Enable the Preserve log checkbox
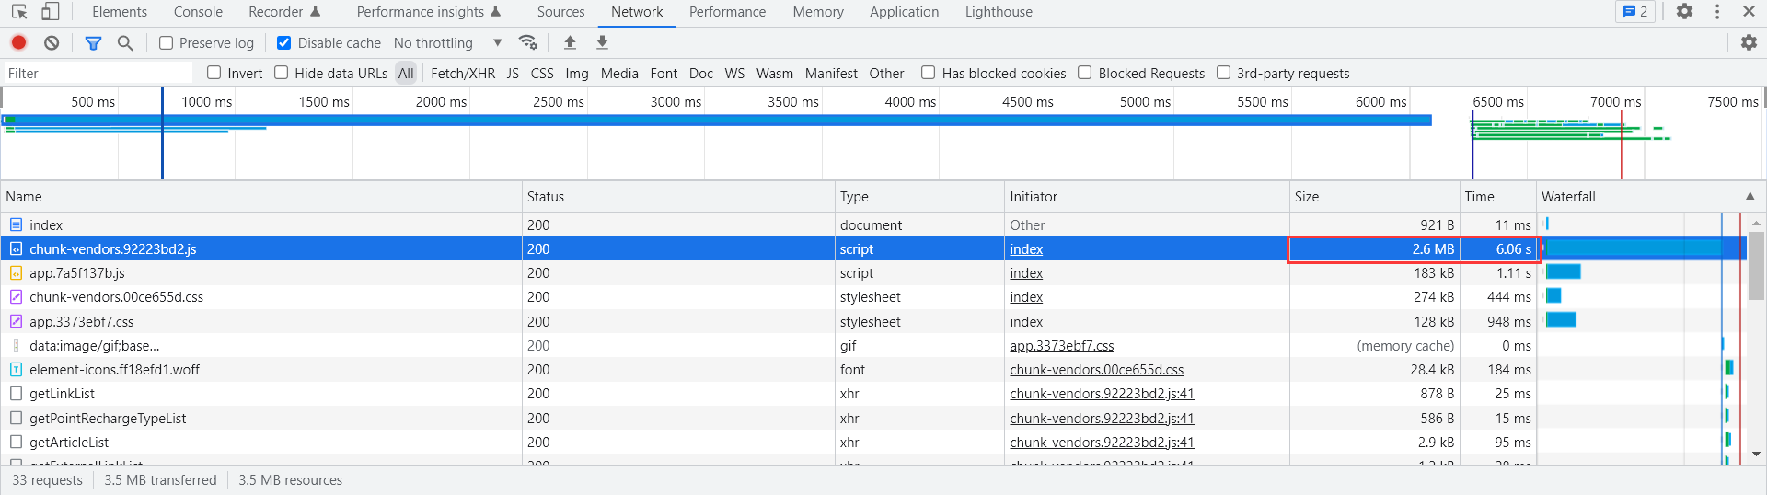This screenshot has width=1767, height=495. coord(166,42)
